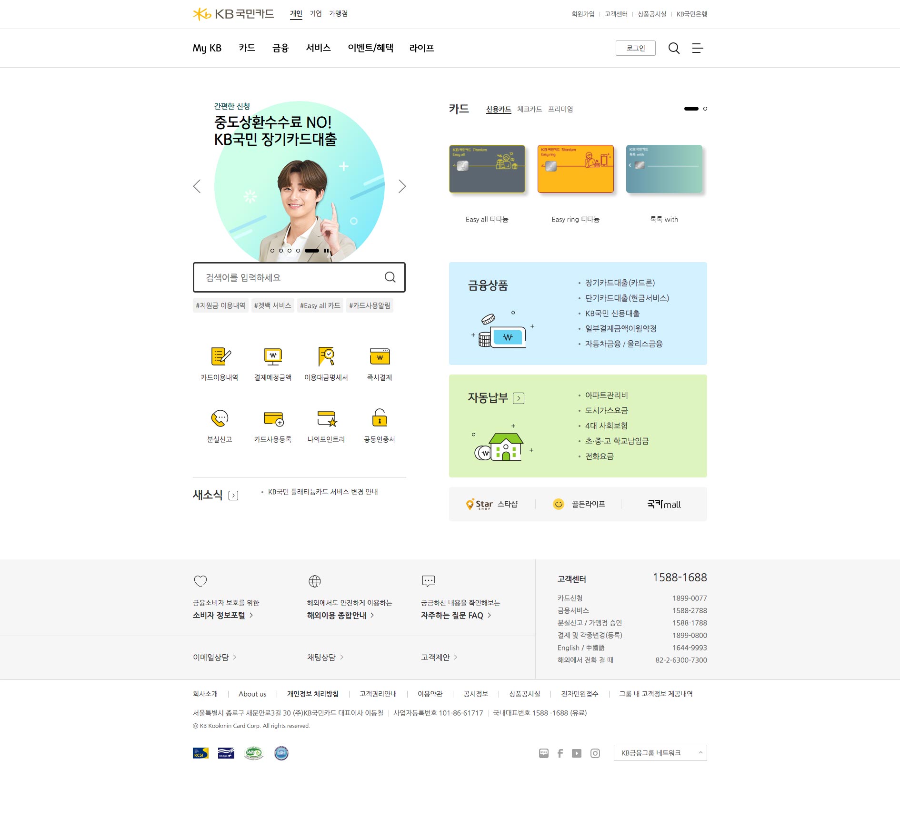Pause the banner slideshow

coord(326,251)
